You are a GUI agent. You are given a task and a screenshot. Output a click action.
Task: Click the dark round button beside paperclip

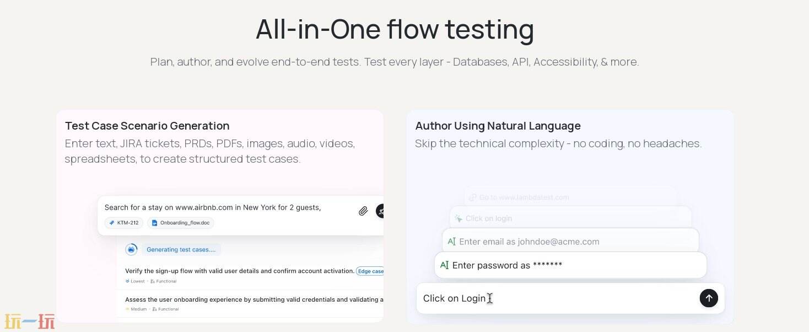(380, 211)
